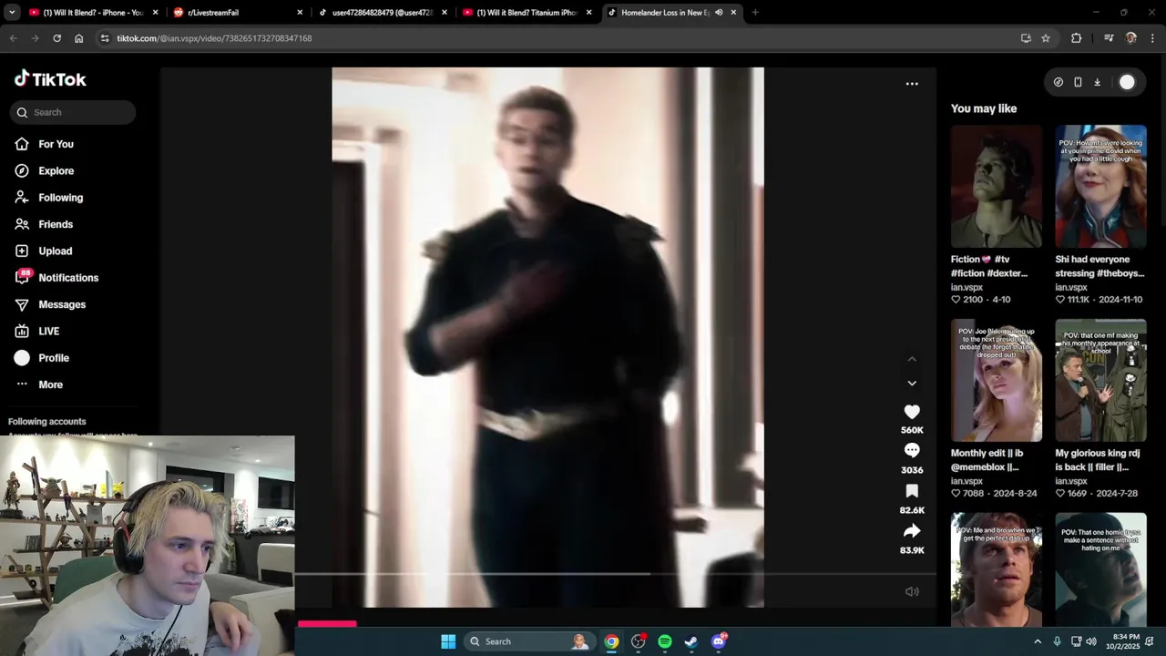This screenshot has width=1166, height=656.
Task: Share video with arrow icon
Action: pyautogui.click(x=912, y=531)
